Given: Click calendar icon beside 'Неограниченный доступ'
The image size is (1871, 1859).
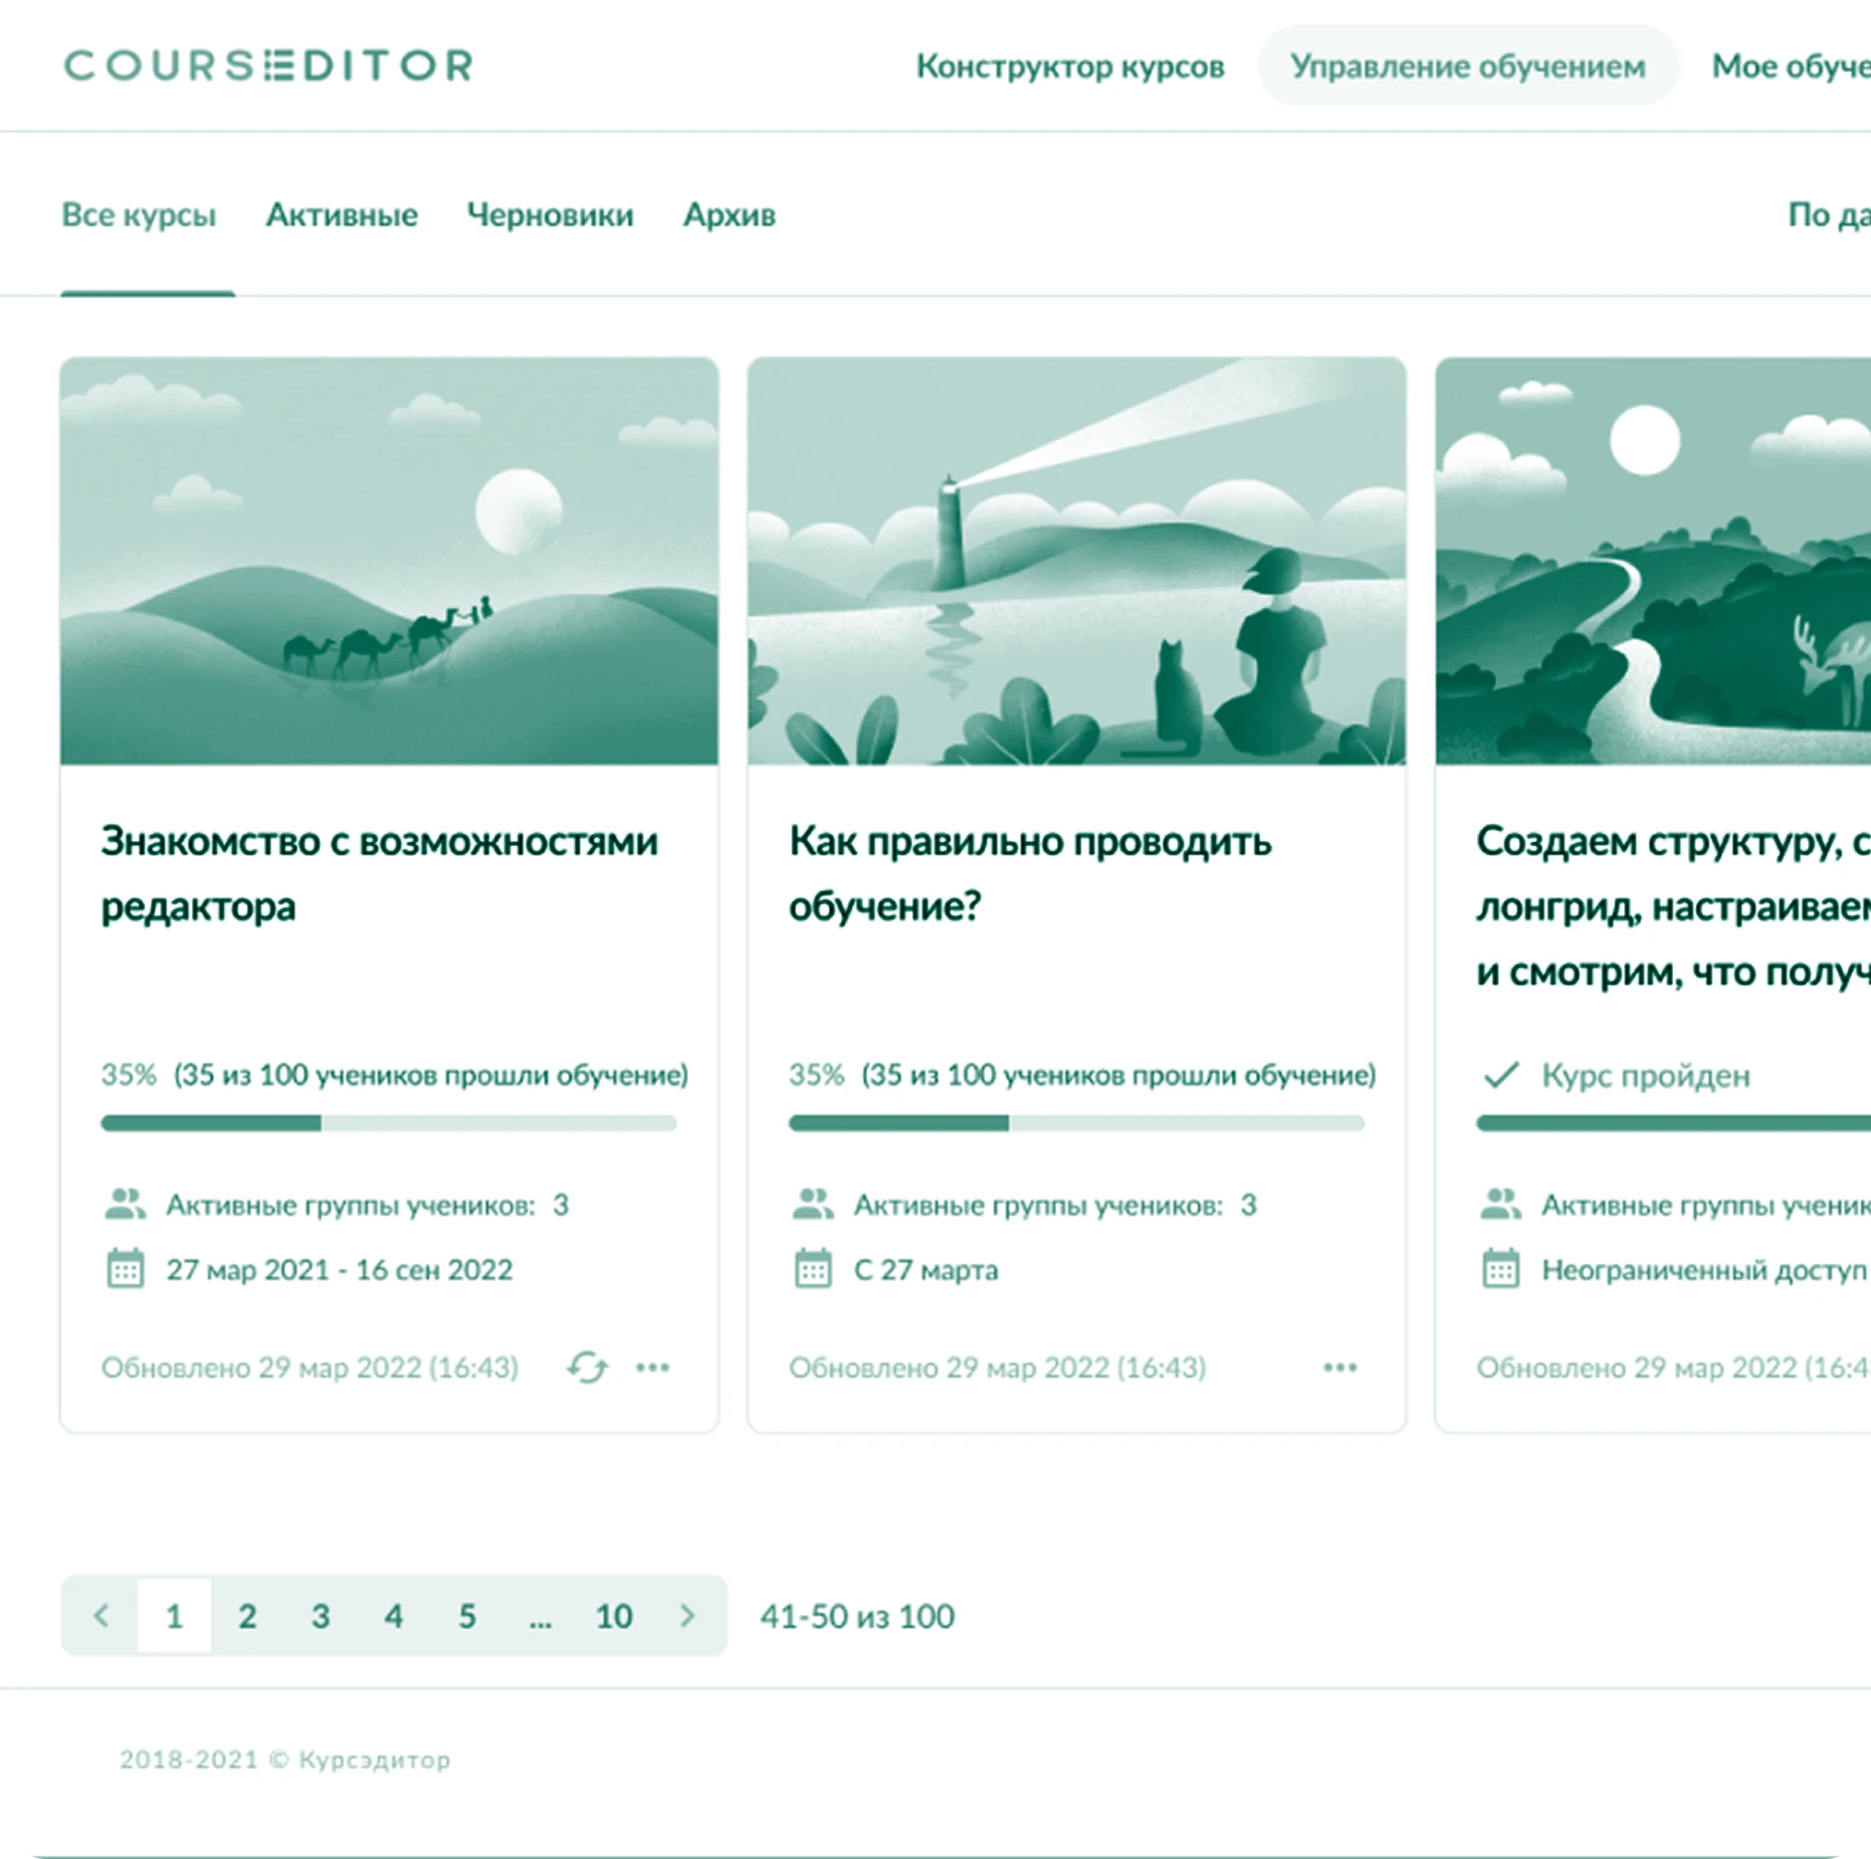Looking at the screenshot, I should (1501, 1269).
